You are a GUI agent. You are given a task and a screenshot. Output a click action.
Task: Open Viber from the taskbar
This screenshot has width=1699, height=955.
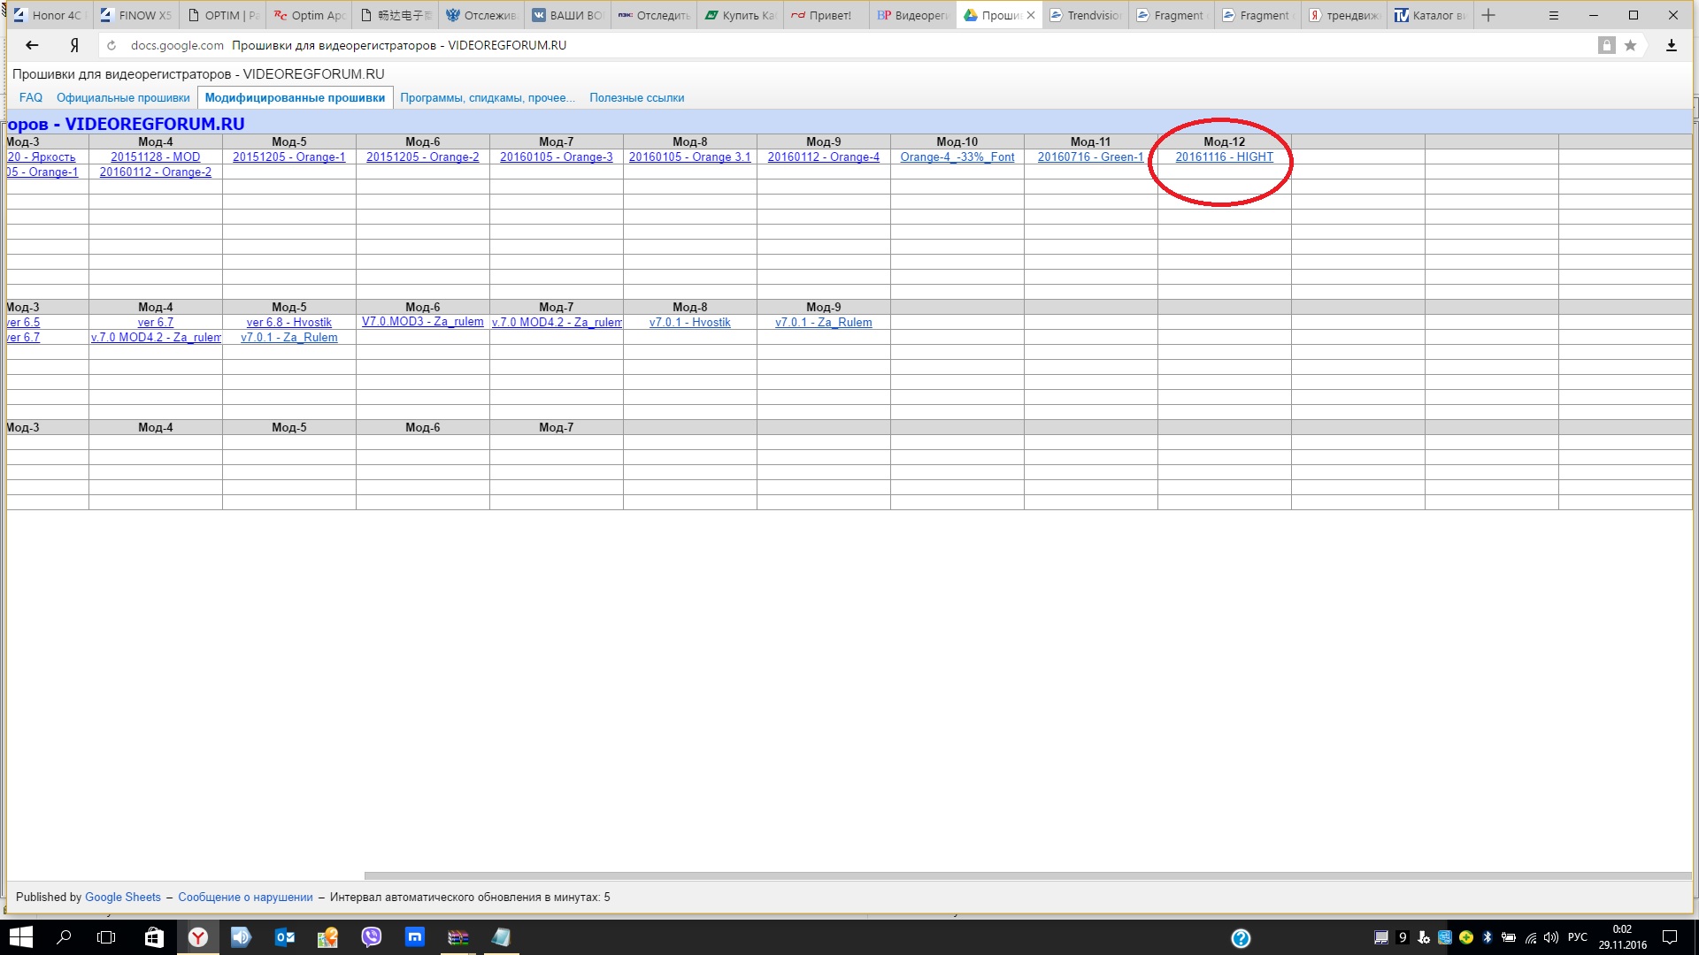click(x=372, y=937)
